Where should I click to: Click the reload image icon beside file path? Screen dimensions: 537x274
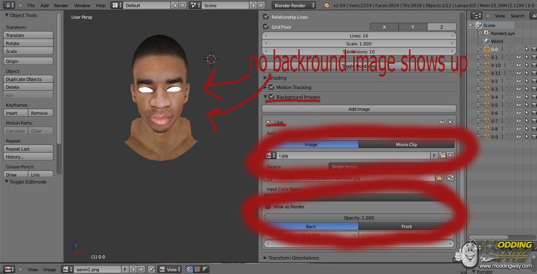click(x=451, y=178)
